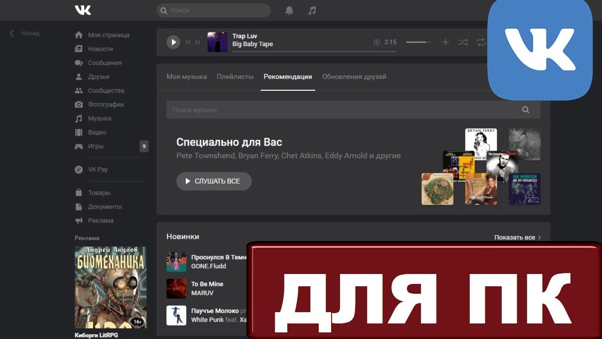Open 'Игры' sidebar entry
Image resolution: width=602 pixels, height=339 pixels.
(x=96, y=146)
